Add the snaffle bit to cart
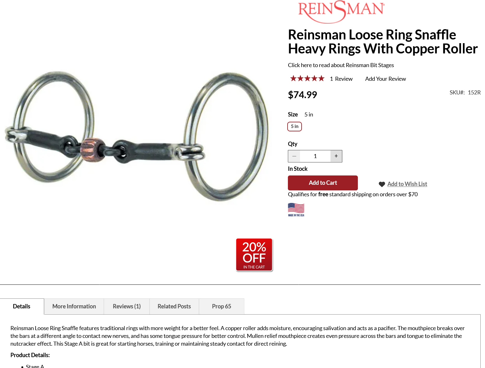The height and width of the screenshot is (368, 485). click(323, 183)
